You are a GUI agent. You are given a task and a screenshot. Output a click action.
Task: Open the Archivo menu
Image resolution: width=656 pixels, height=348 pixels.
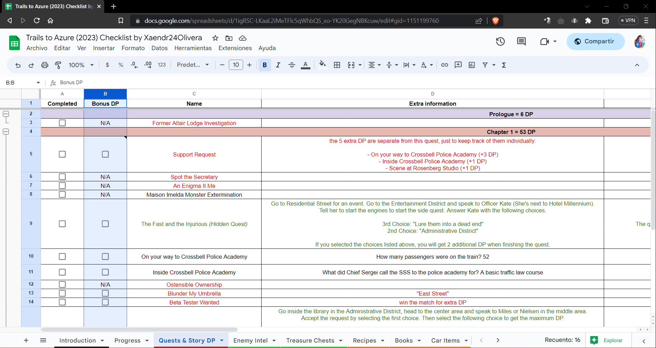[37, 48]
